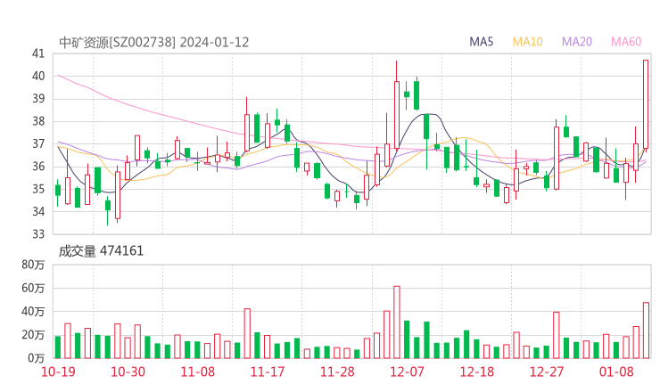Select the last red candlestick reaching 40.7
This screenshot has width=660, height=392.
[x=646, y=104]
